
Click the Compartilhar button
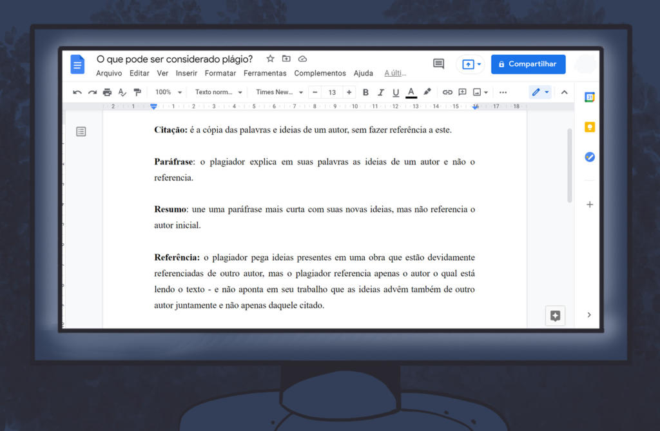tap(528, 65)
